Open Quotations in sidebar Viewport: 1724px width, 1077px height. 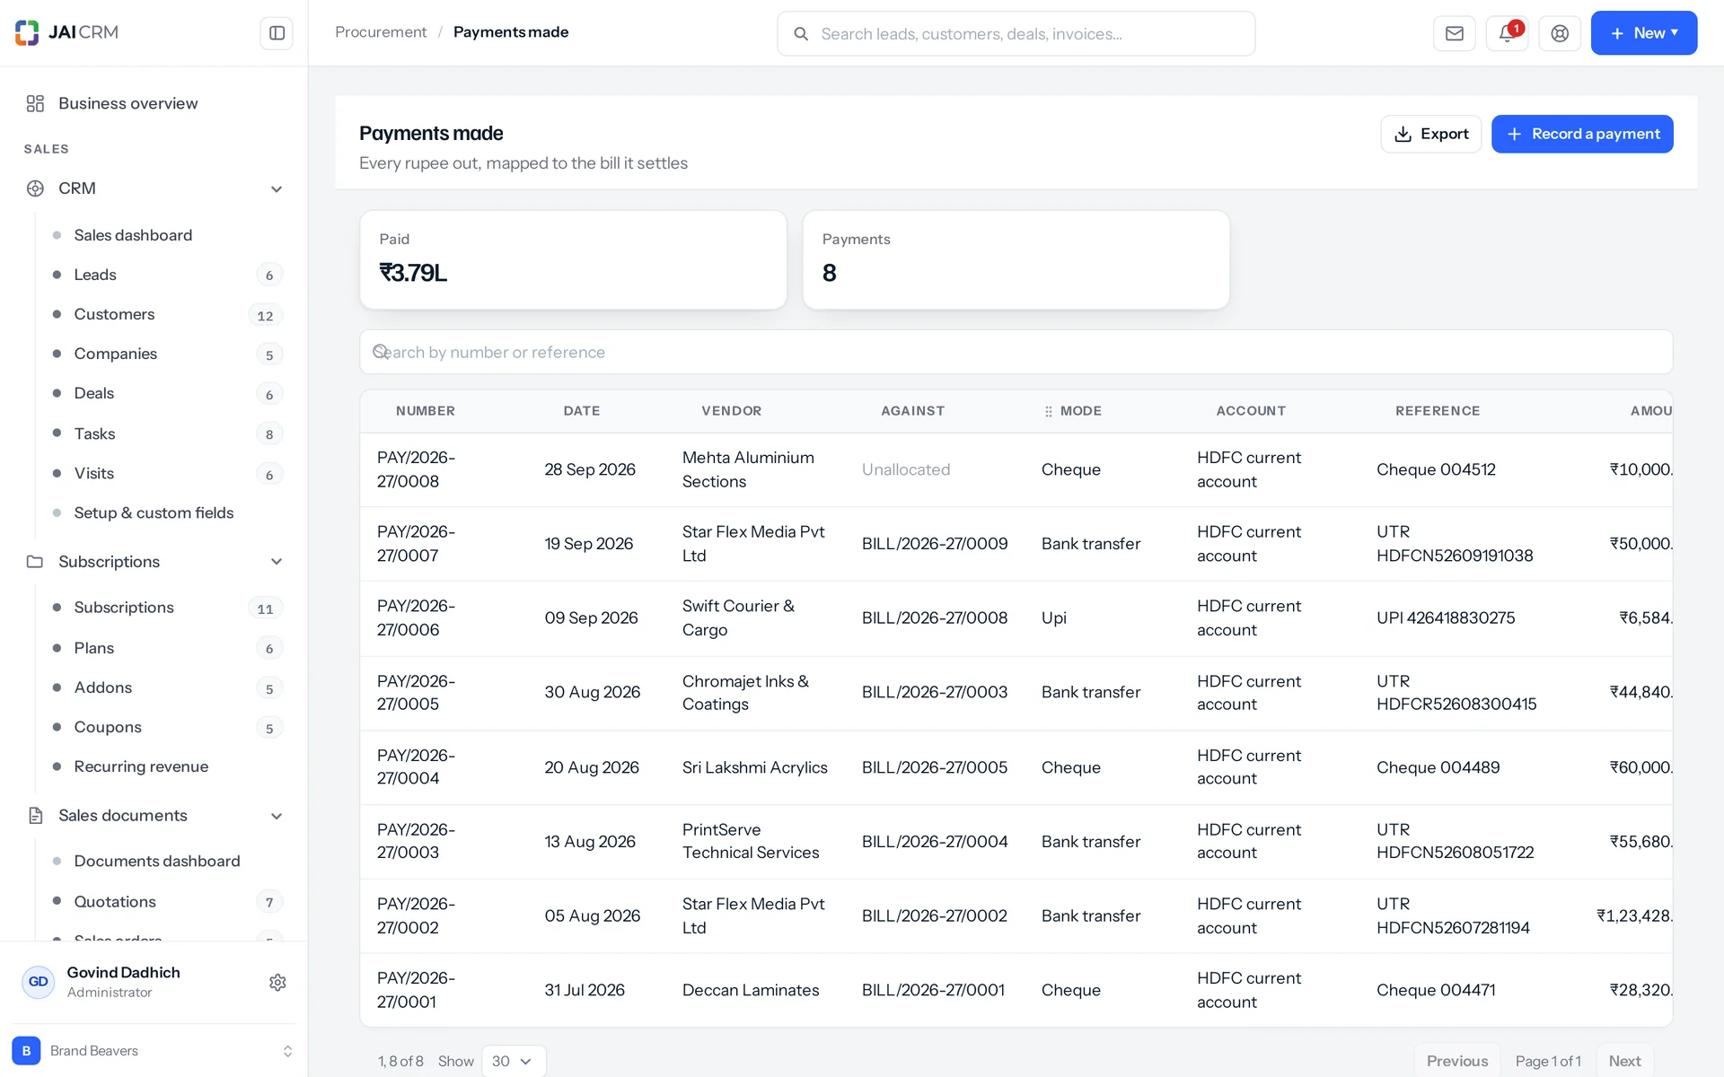click(115, 901)
